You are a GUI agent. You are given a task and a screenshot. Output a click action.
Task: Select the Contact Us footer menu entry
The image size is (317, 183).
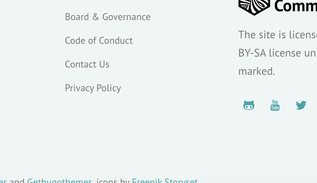[x=87, y=64]
